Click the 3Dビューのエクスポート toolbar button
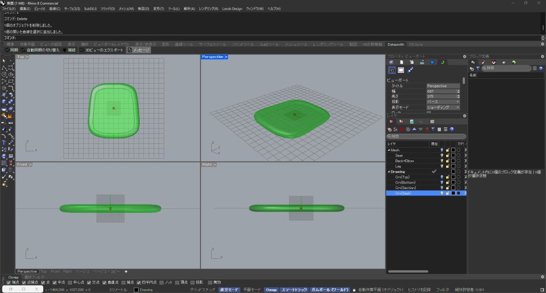The width and height of the screenshot is (546, 293). pos(101,50)
